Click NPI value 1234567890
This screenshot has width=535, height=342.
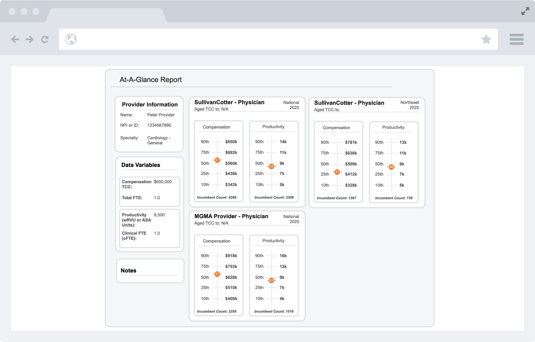(159, 125)
